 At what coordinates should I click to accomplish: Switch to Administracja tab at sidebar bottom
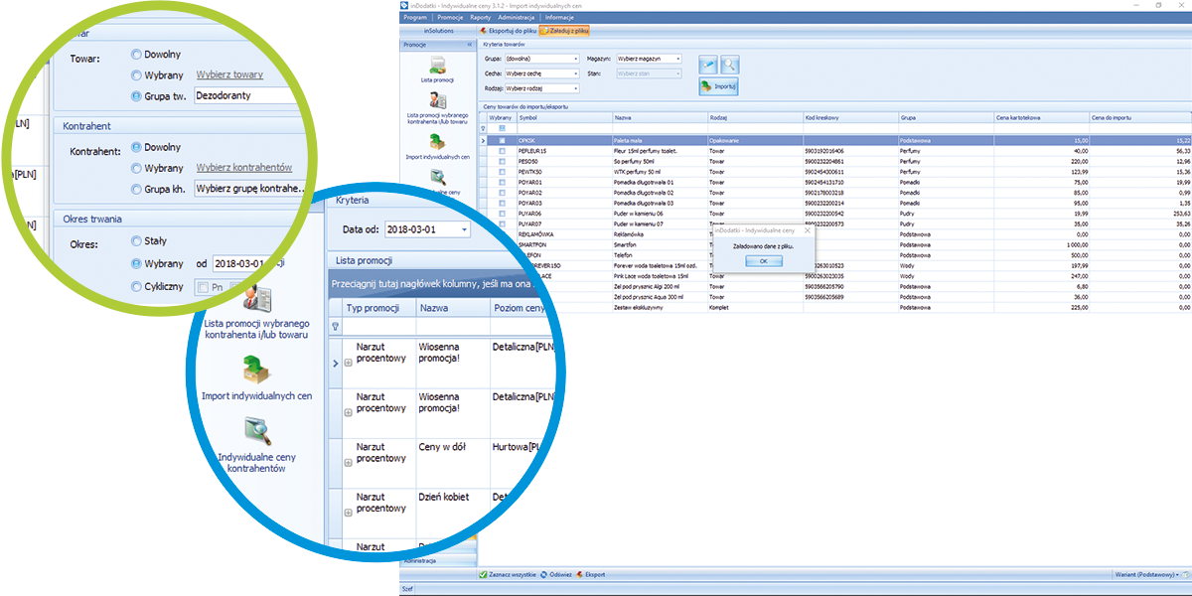[438, 560]
